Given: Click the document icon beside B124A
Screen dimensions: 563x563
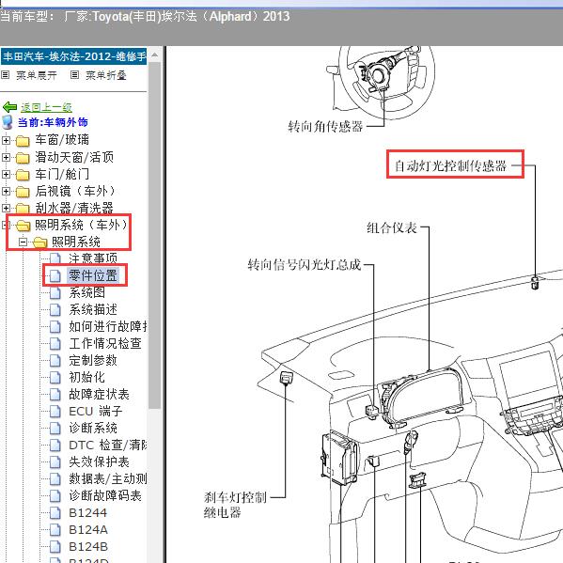Looking at the screenshot, I should [x=55, y=529].
